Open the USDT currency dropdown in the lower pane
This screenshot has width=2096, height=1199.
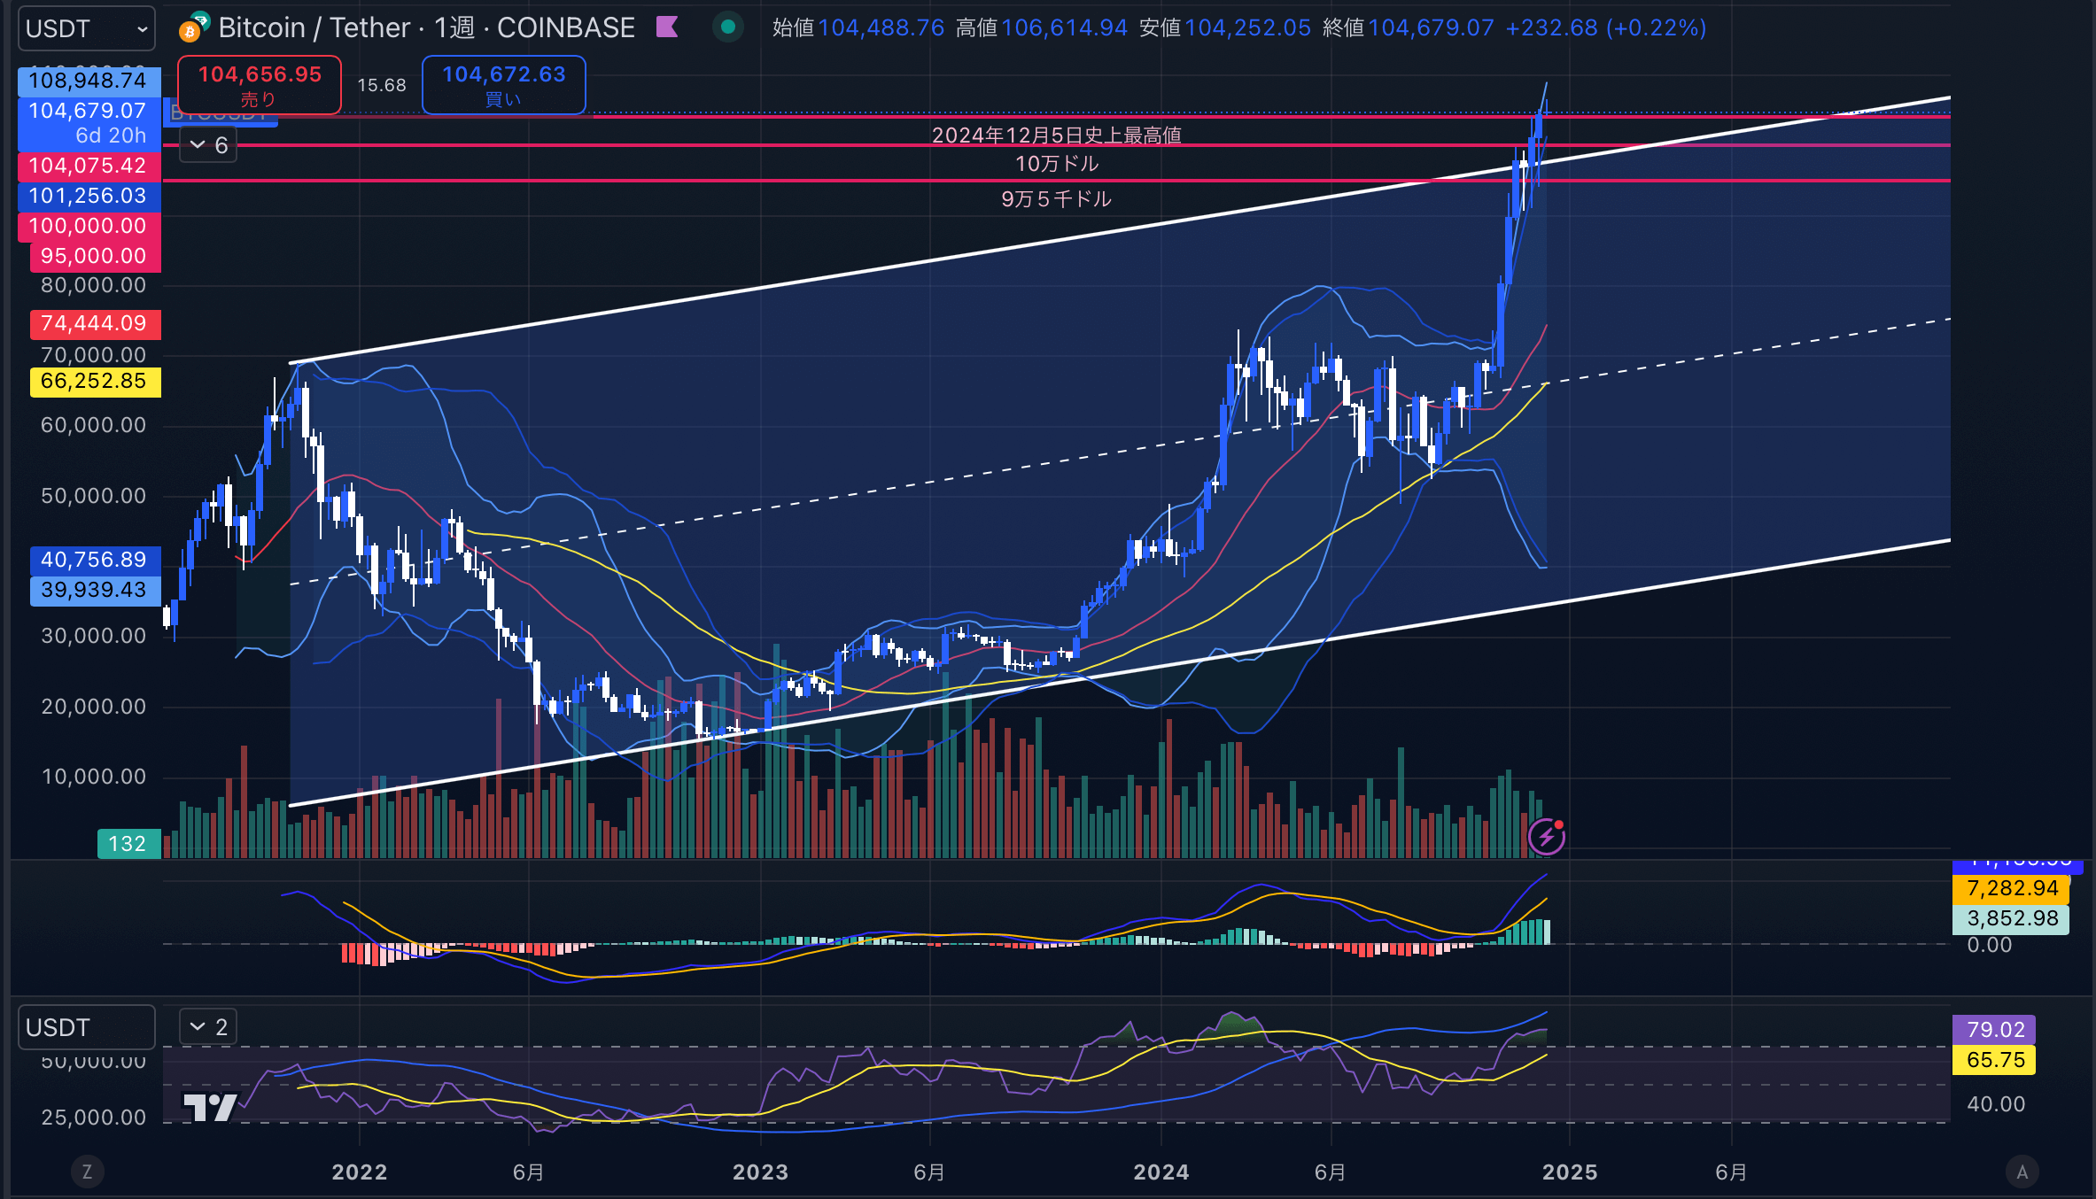click(87, 1027)
